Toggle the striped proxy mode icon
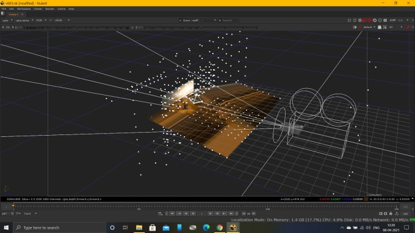 [x=359, y=20]
